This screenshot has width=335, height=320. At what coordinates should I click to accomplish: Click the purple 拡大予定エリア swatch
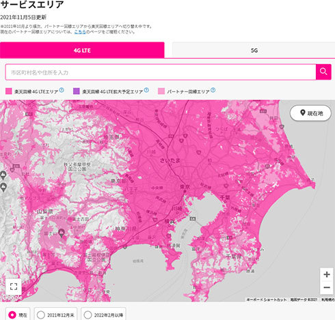77,91
